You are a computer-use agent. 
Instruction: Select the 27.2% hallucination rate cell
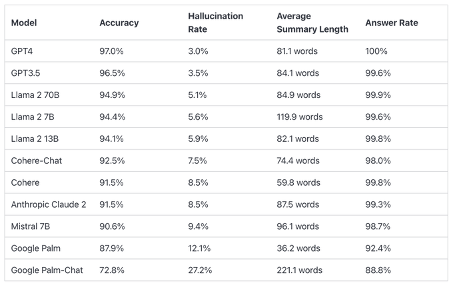click(200, 270)
